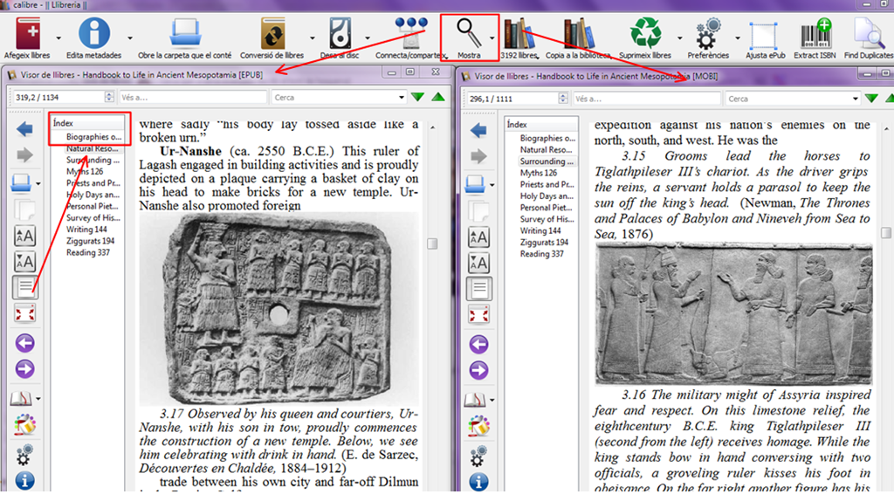Select Myths 126 in MOBI index
Screen dimensions: 894x494
(x=540, y=173)
